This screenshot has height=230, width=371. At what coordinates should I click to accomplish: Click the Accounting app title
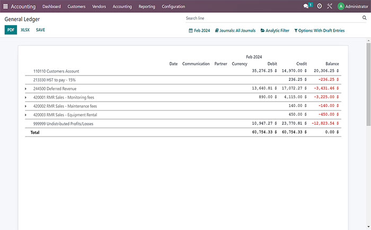(x=23, y=6)
